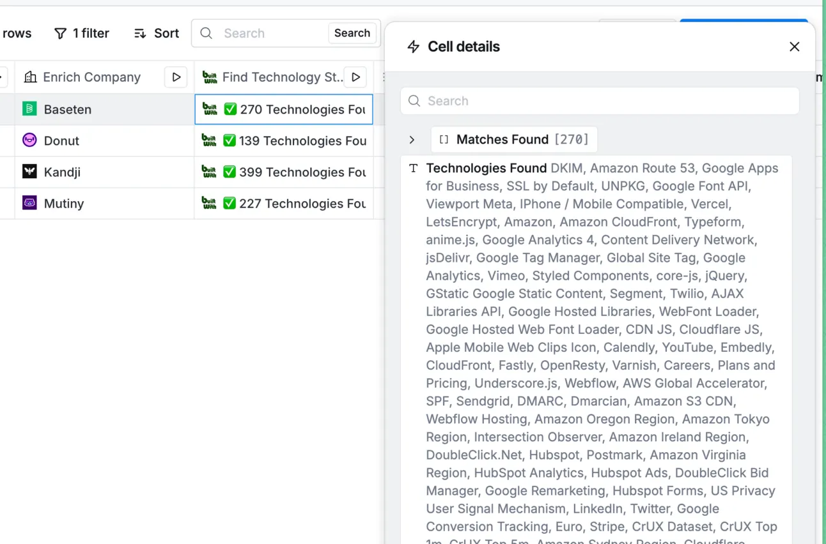Screen dimensions: 826x544
Task: Click the Mutiny company logo icon
Action: (x=29, y=203)
